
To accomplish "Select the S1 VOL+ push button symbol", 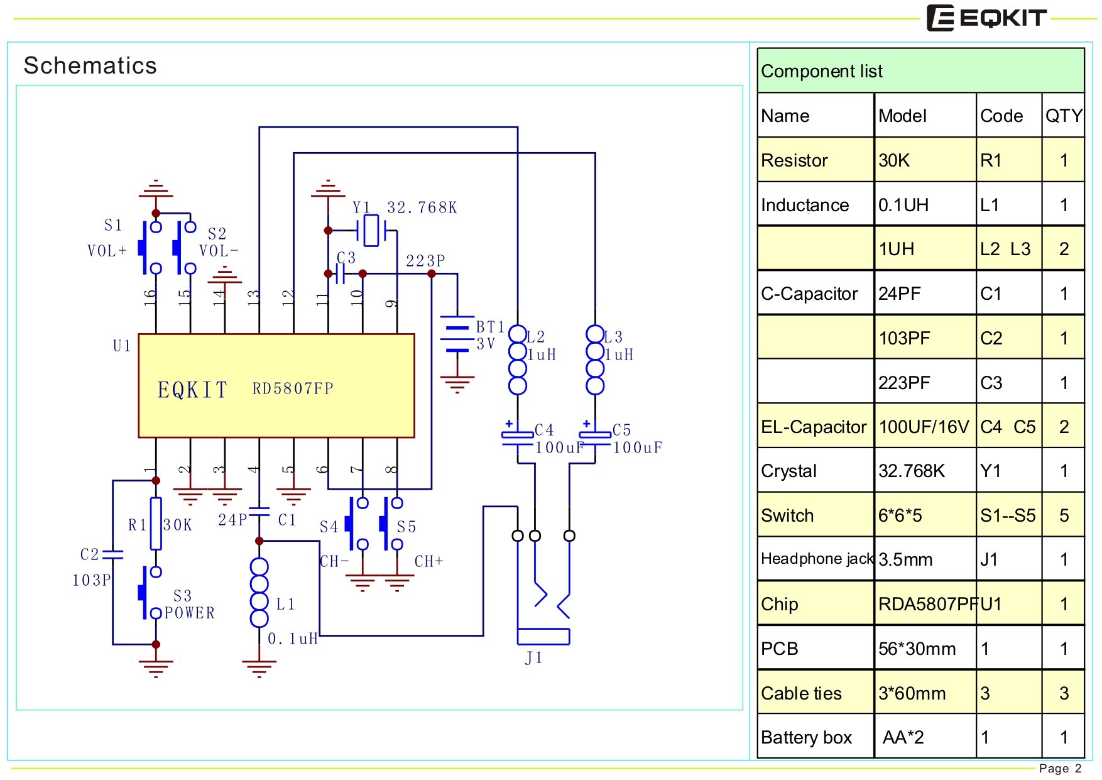I will click(150, 248).
